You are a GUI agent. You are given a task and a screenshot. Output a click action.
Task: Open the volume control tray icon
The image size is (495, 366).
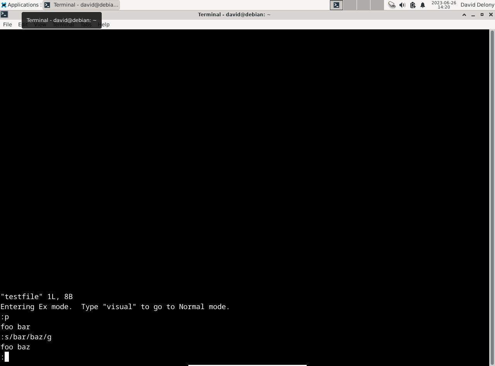402,5
